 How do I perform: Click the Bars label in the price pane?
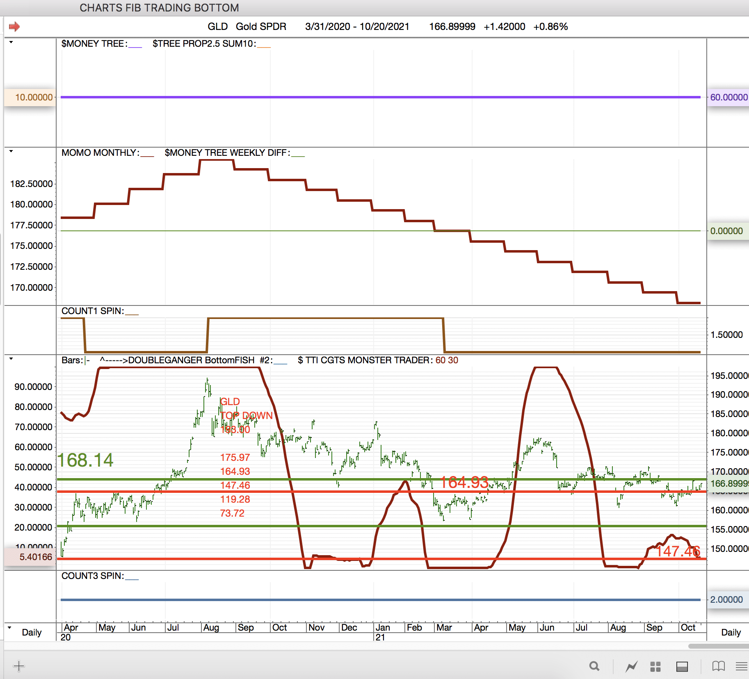72,360
